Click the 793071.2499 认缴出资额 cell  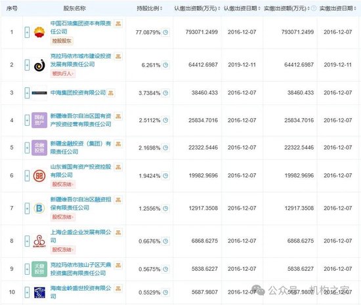202,32
